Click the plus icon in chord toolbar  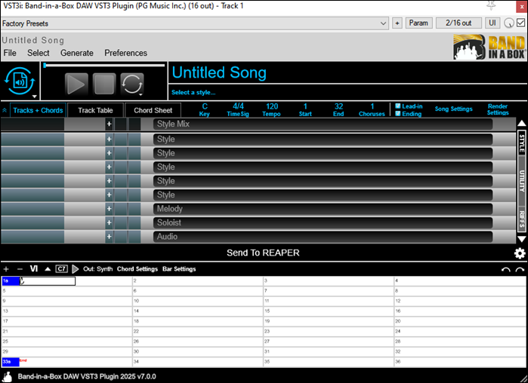coord(6,269)
